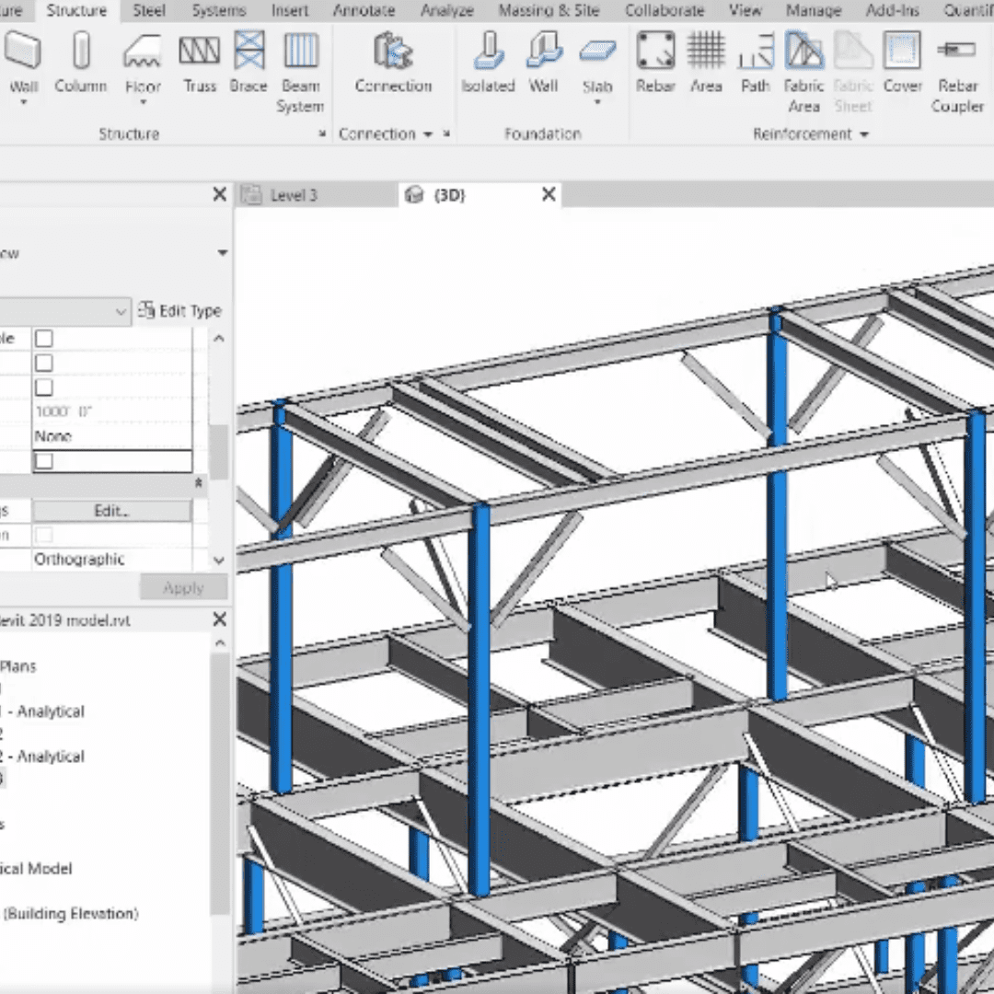
Task: Select the Rebar Coupler tool
Action: 957,73
